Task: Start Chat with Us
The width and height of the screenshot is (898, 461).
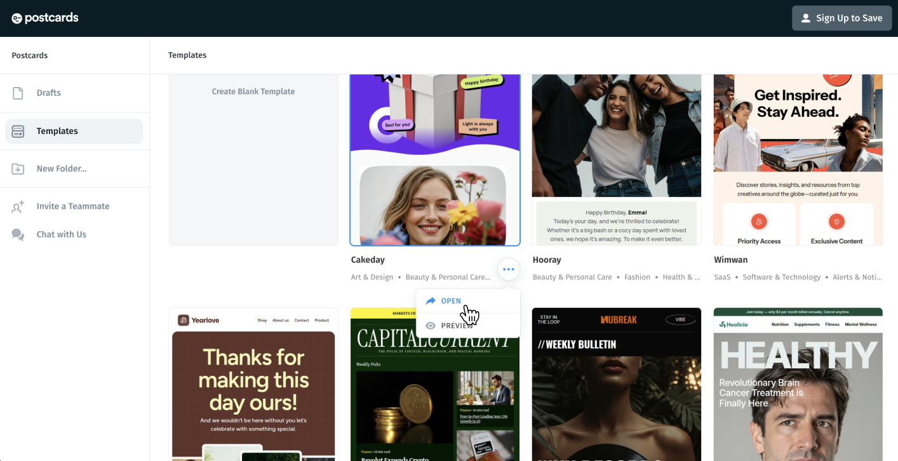Action: tap(74, 234)
